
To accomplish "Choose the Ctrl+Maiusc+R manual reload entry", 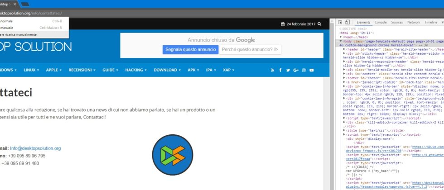I will (x=34, y=28).
